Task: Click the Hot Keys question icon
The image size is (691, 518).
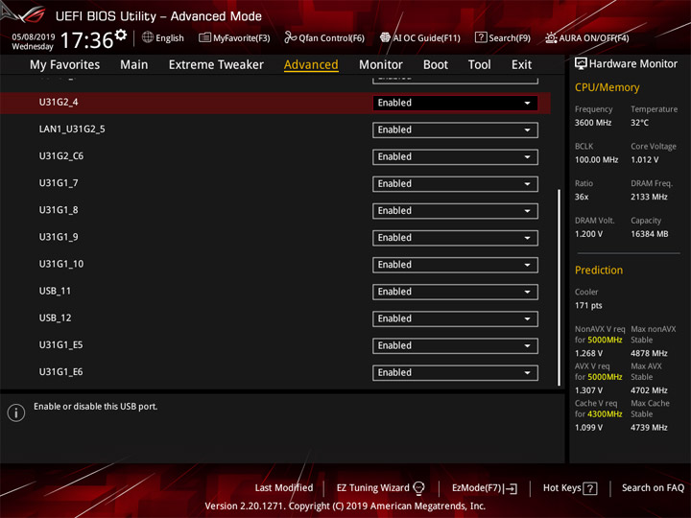Action: click(x=589, y=488)
